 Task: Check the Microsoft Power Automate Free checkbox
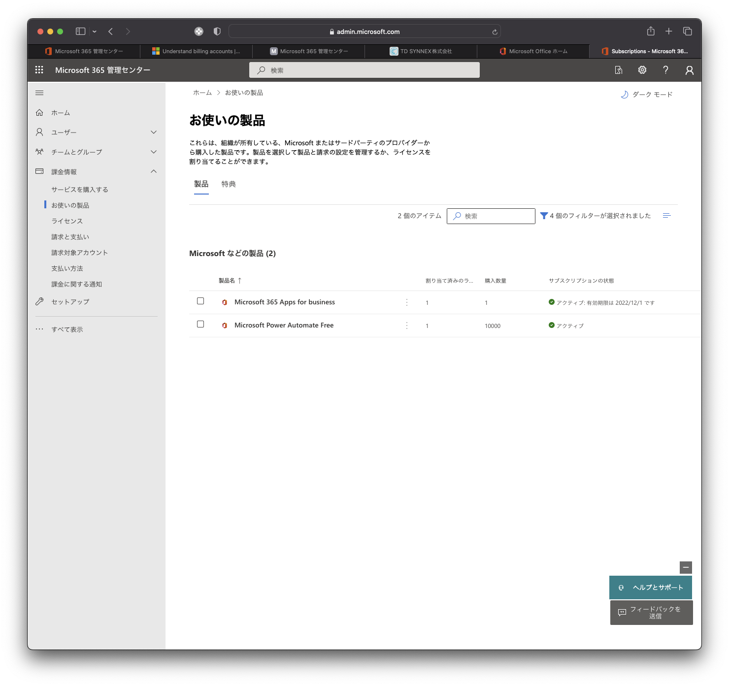pyautogui.click(x=200, y=324)
